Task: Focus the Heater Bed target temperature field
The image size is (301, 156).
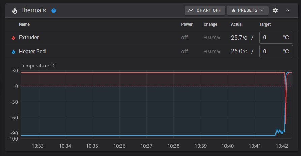Action: coord(276,51)
